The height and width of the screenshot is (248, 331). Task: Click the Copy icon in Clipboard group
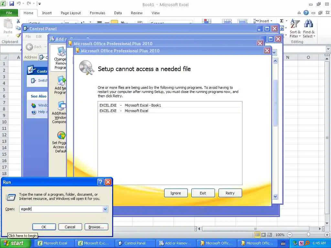[x=18, y=28]
